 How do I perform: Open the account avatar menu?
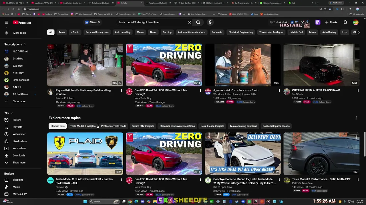[355, 22]
